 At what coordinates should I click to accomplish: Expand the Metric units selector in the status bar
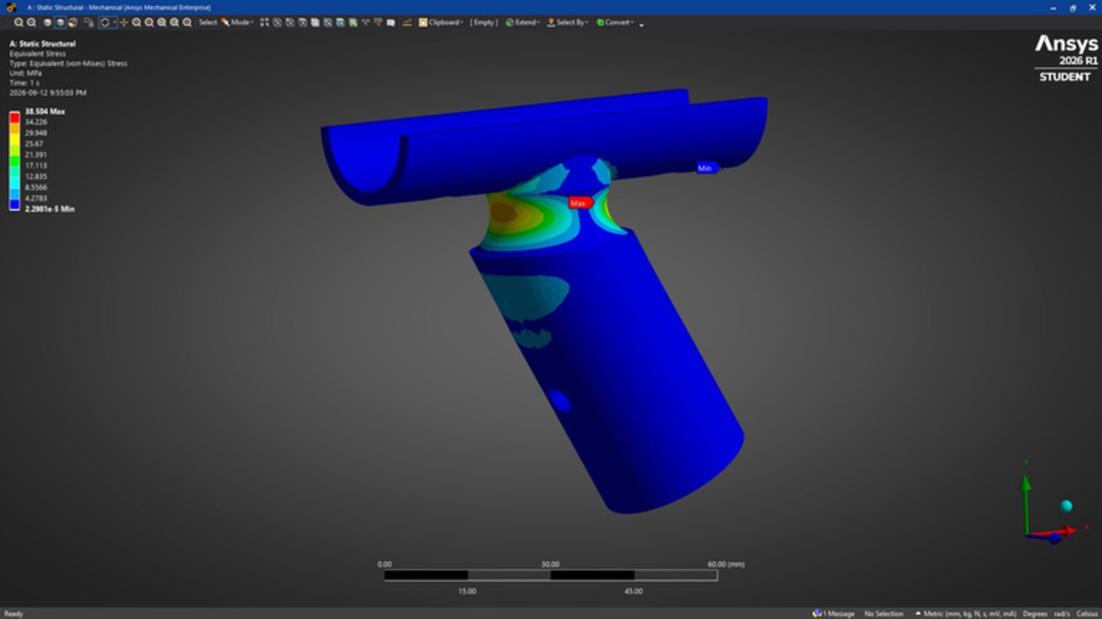pyautogui.click(x=965, y=613)
